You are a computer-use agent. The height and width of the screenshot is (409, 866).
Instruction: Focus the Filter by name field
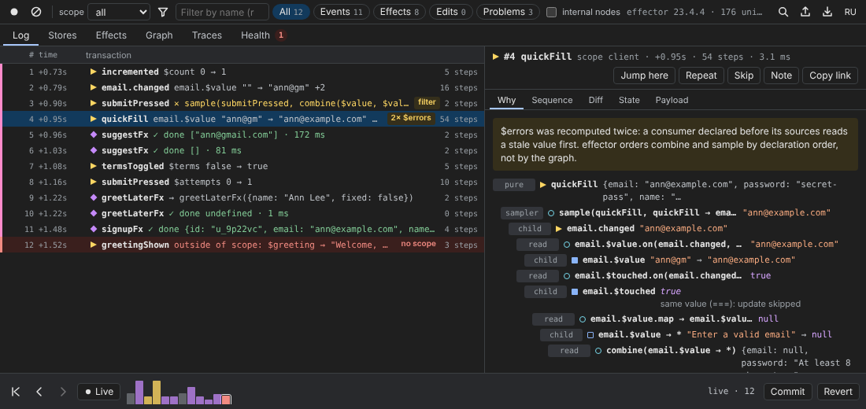click(x=222, y=12)
